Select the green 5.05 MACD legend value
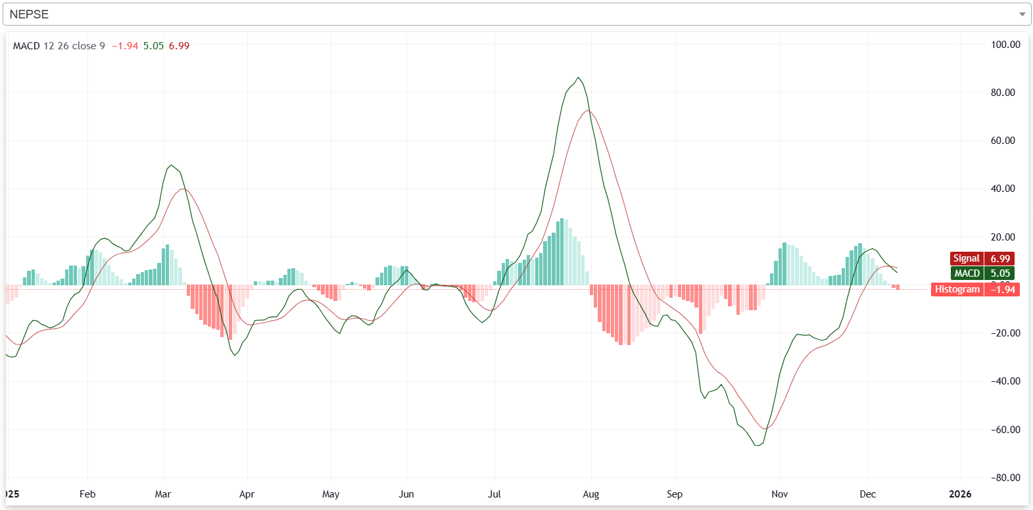Screen dimensions: 1033x510 click(x=153, y=46)
